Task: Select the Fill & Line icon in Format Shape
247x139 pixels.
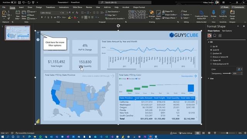Action: pyautogui.click(x=209, y=36)
